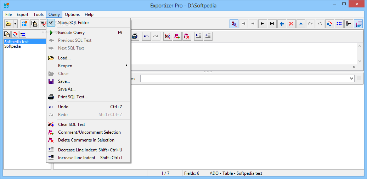Click the export table grid toolbar icon
367x179 pixels.
click(x=24, y=24)
